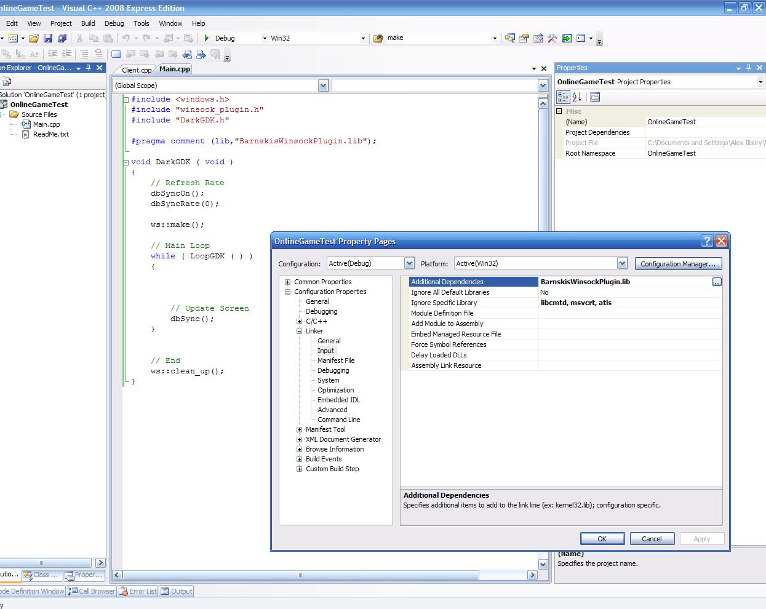The height and width of the screenshot is (609, 766).
Task: Open the Solution Platforms dropdown showing Win32
Action: (362, 38)
